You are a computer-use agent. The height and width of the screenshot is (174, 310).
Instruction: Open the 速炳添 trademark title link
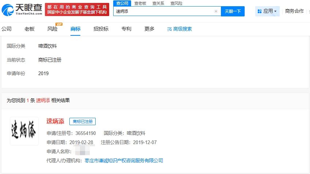(56, 121)
